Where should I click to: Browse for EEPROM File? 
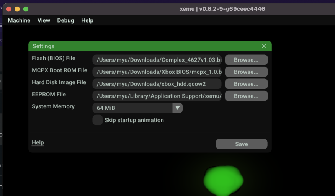pyautogui.click(x=246, y=96)
